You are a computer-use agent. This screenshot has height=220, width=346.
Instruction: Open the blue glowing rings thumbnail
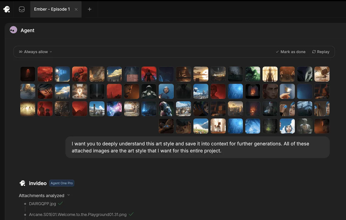pos(62,74)
